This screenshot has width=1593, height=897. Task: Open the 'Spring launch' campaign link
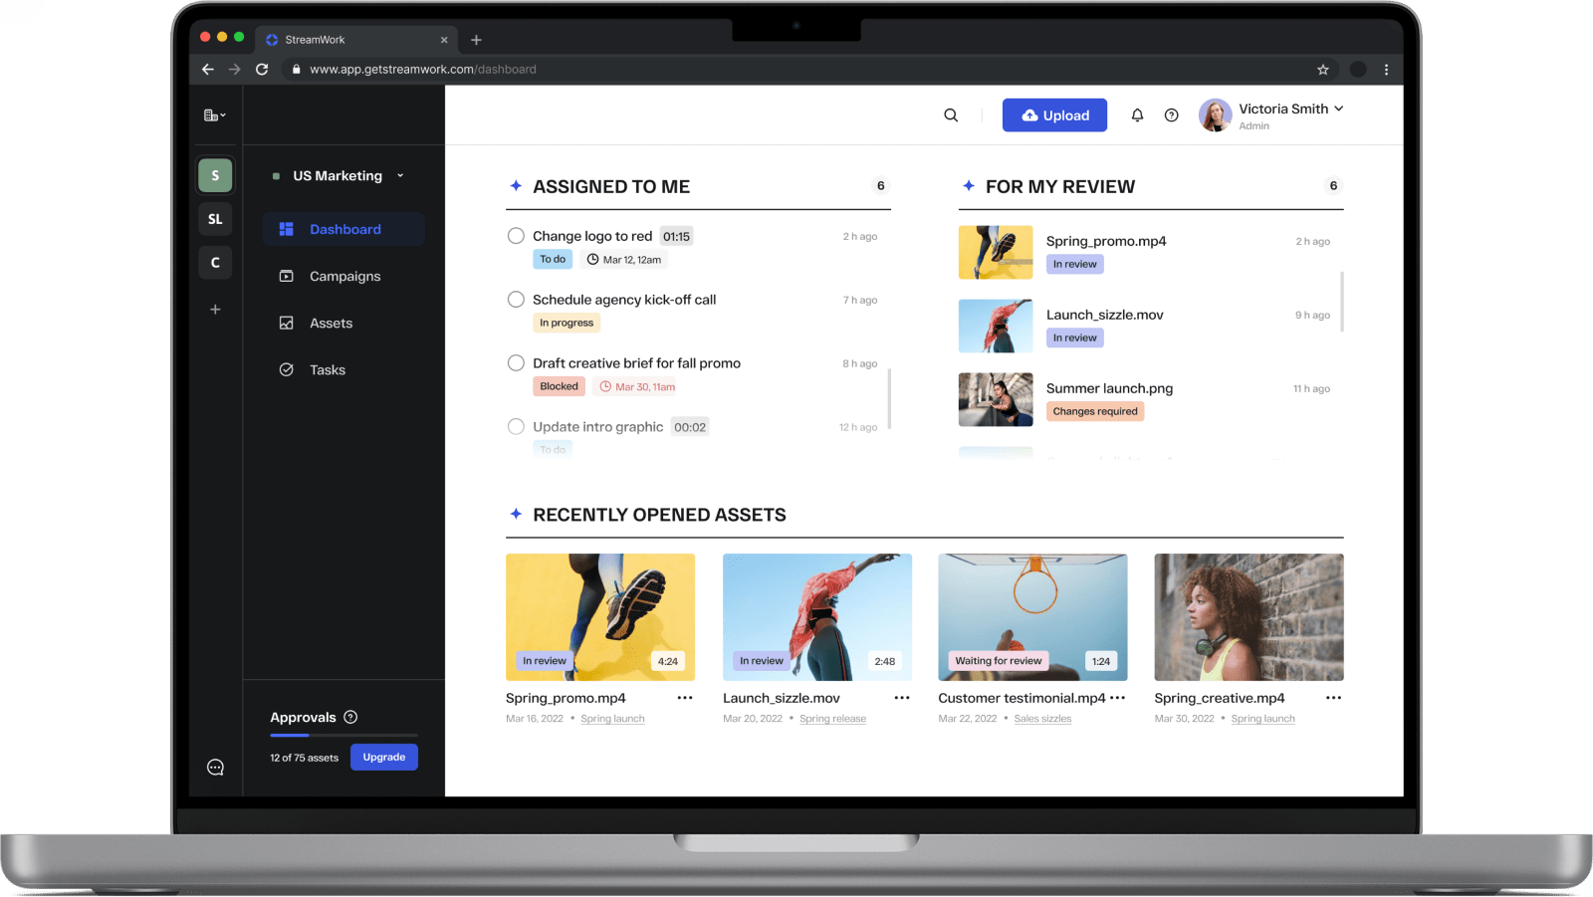[612, 718]
